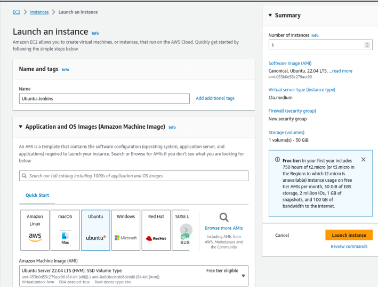Open the Software Image (AMI) summary link
The height and width of the screenshot is (287, 378).
click(290, 63)
